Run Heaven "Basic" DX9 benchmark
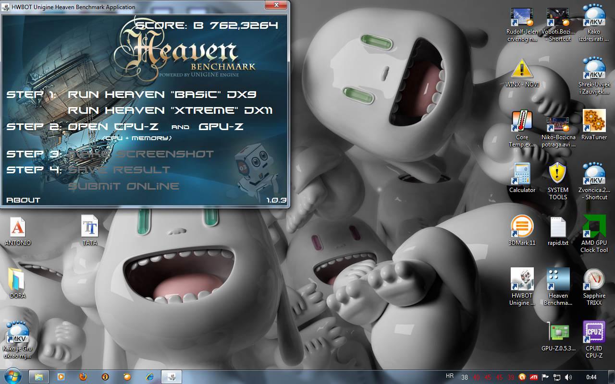The height and width of the screenshot is (384, 615). click(163, 95)
